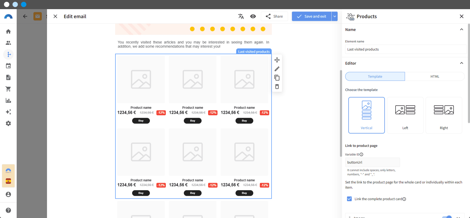Click the Products panel title icon
Viewport: 470px width, 218px height.
coord(350,16)
